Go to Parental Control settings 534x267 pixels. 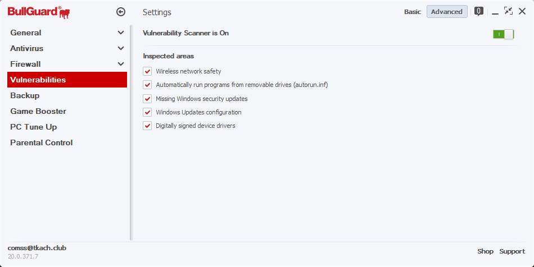click(42, 142)
